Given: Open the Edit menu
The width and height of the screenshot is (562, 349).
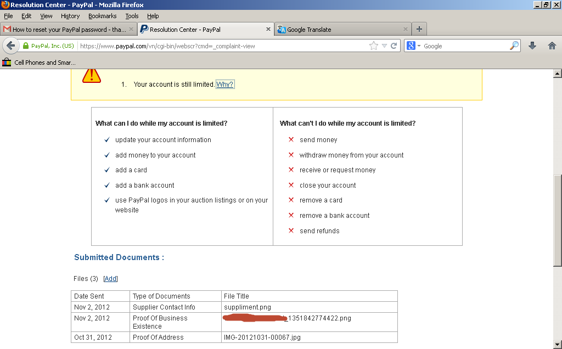Looking at the screenshot, I should tap(26, 16).
